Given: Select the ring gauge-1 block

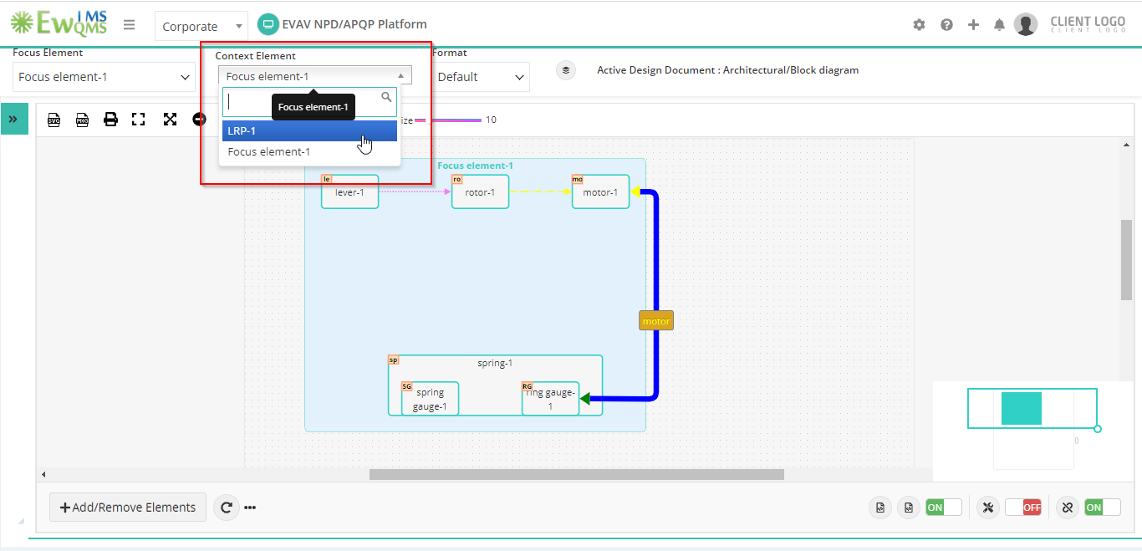Looking at the screenshot, I should tap(550, 399).
